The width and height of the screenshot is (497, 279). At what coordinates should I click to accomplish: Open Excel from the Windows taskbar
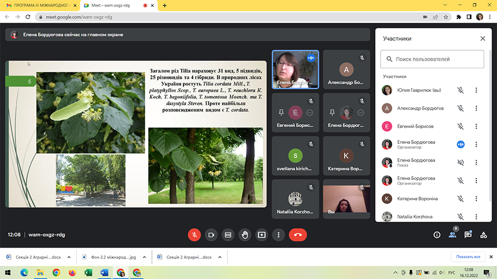(88, 272)
